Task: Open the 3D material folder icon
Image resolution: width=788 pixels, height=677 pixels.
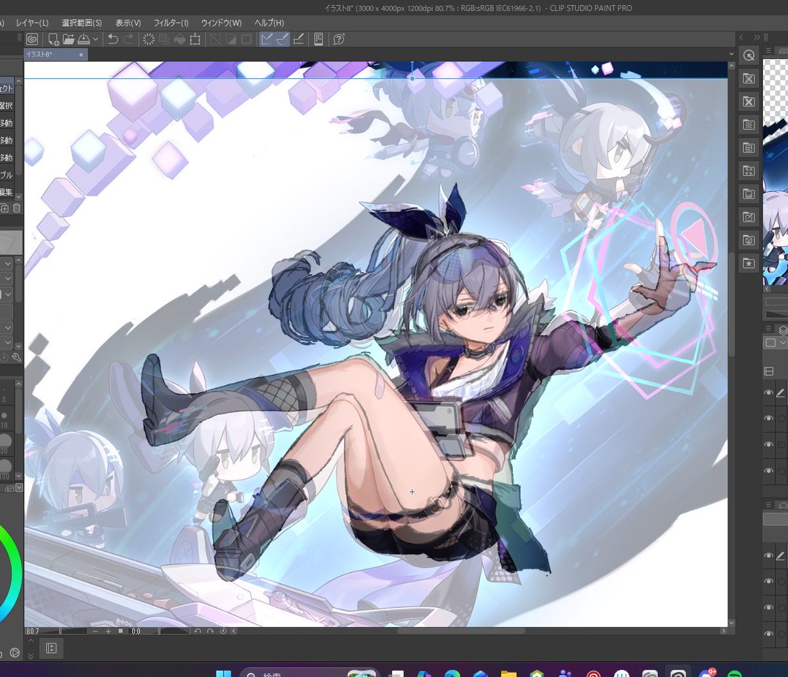Action: click(x=748, y=240)
